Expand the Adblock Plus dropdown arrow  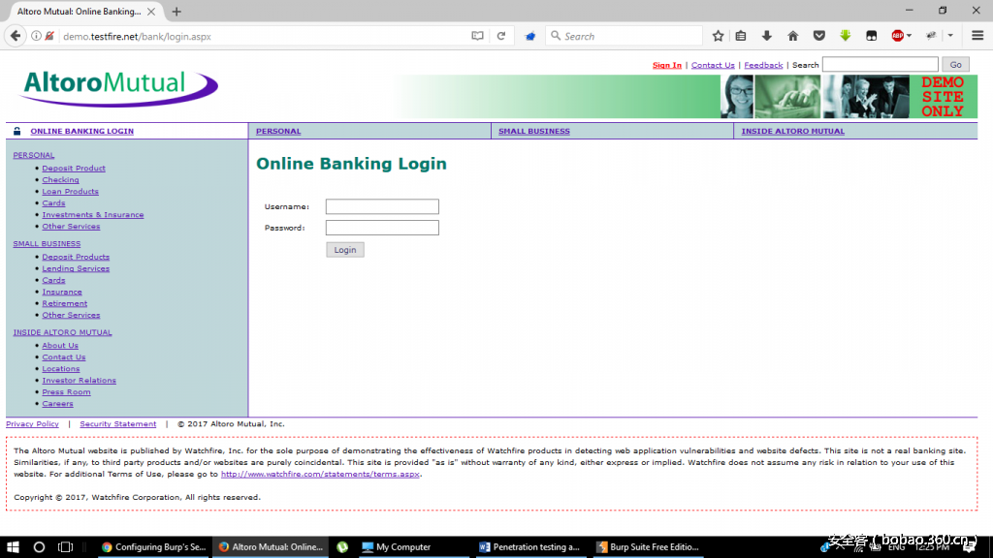910,35
